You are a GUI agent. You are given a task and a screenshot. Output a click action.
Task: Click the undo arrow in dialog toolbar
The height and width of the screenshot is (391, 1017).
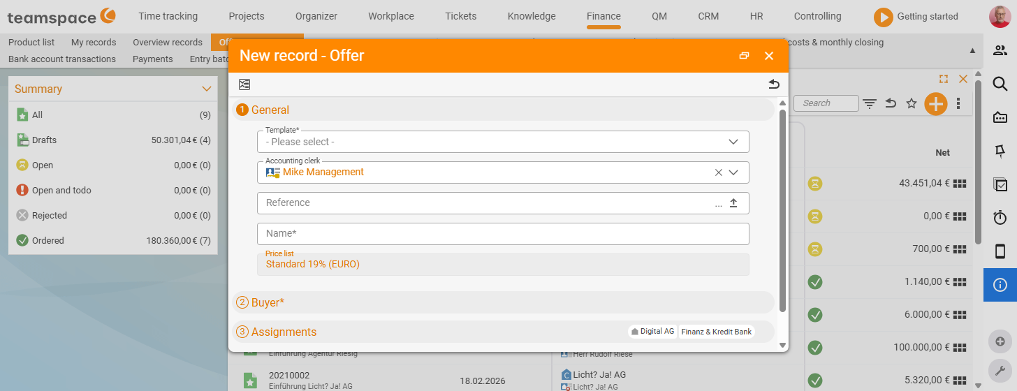click(773, 84)
